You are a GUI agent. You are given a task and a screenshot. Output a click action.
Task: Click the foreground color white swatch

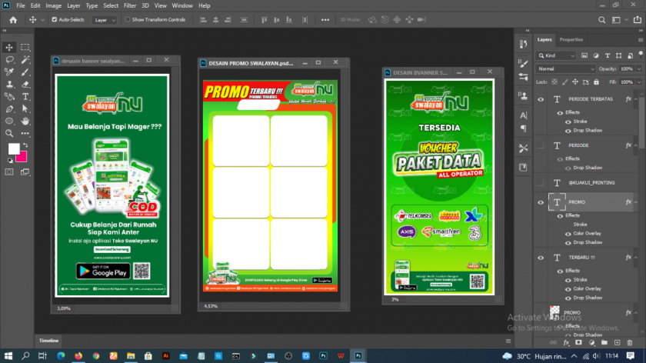click(14, 148)
